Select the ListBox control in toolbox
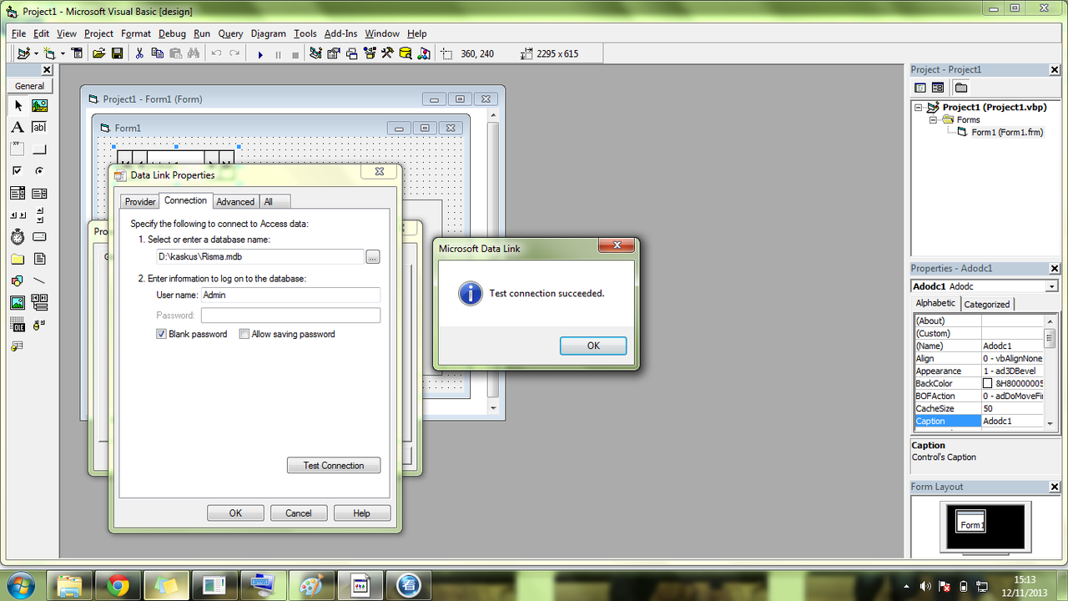 click(39, 194)
